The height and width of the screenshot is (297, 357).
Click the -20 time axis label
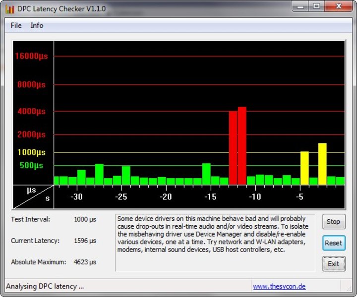point(166,197)
